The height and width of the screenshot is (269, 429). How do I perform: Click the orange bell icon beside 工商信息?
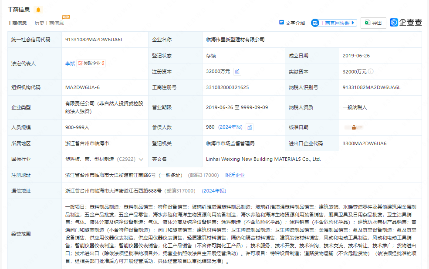[38, 10]
